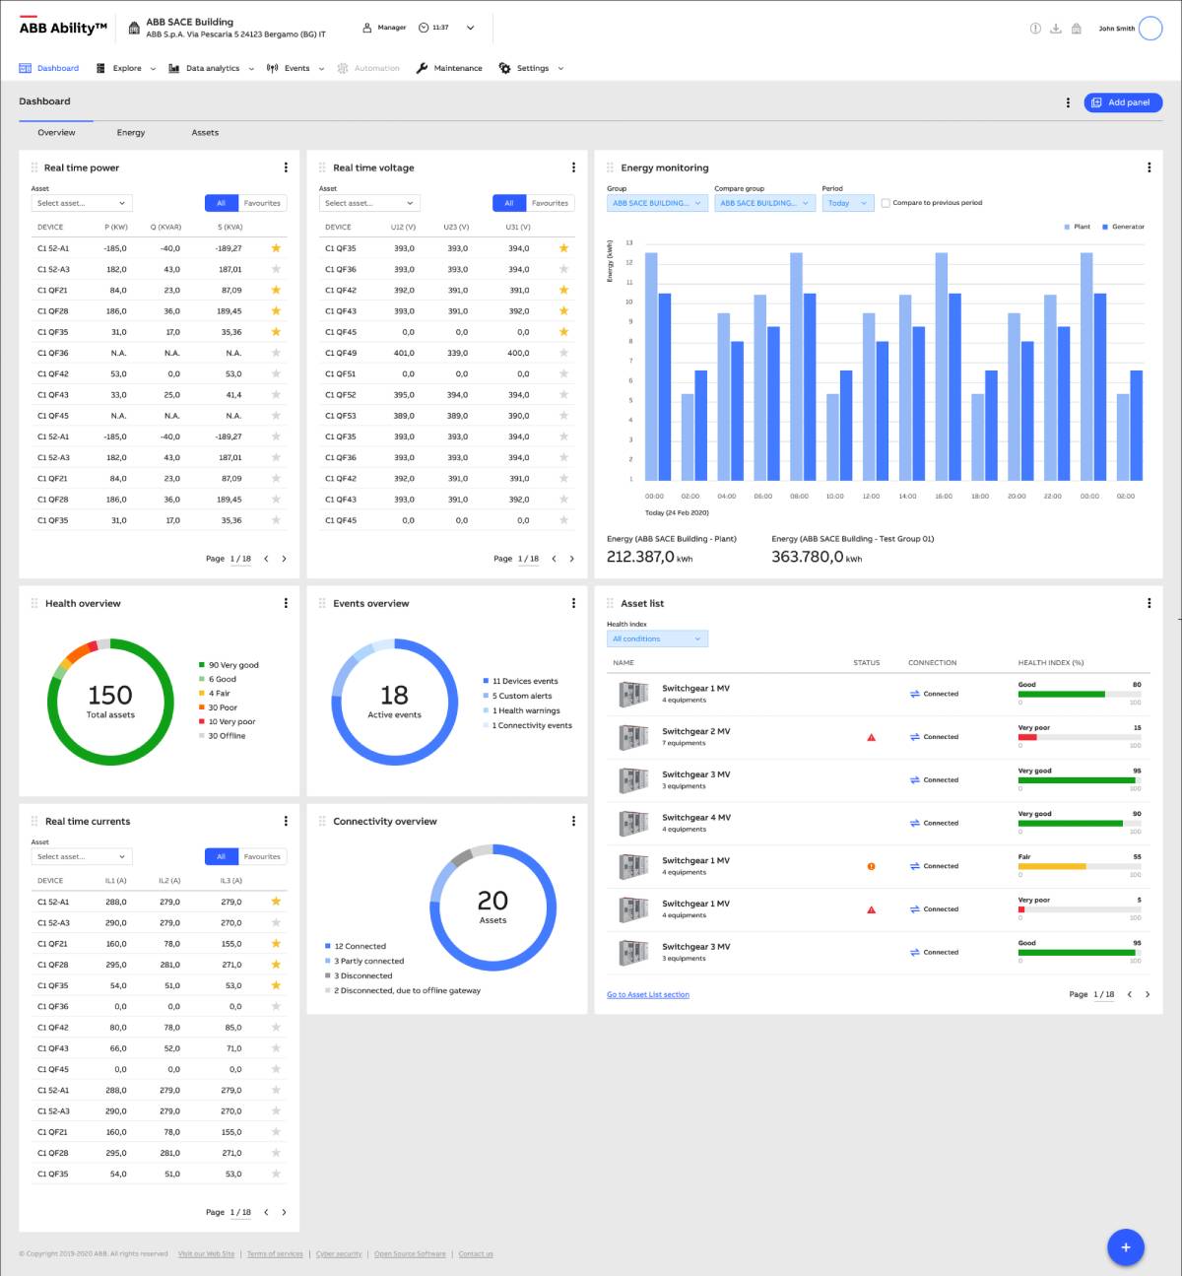Open Real time power panel options menu
The height and width of the screenshot is (1276, 1182).
[286, 168]
